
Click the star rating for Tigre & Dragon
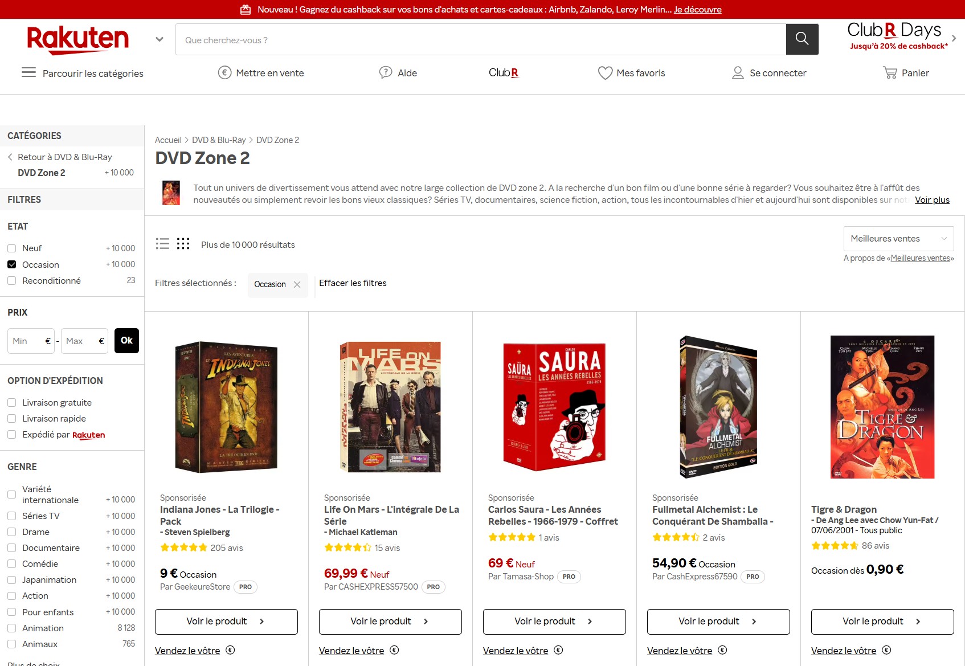835,545
